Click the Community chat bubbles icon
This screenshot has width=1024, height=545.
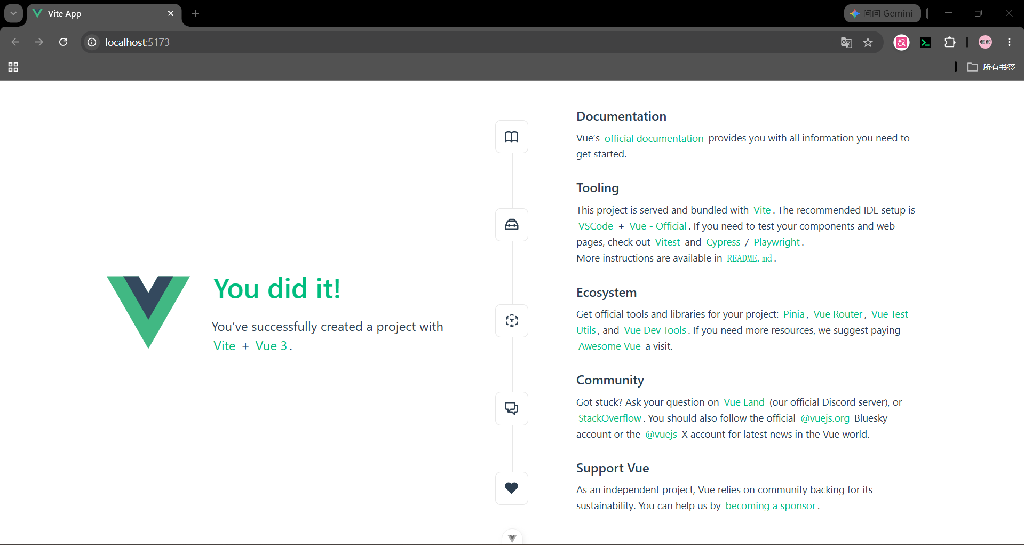[511, 408]
